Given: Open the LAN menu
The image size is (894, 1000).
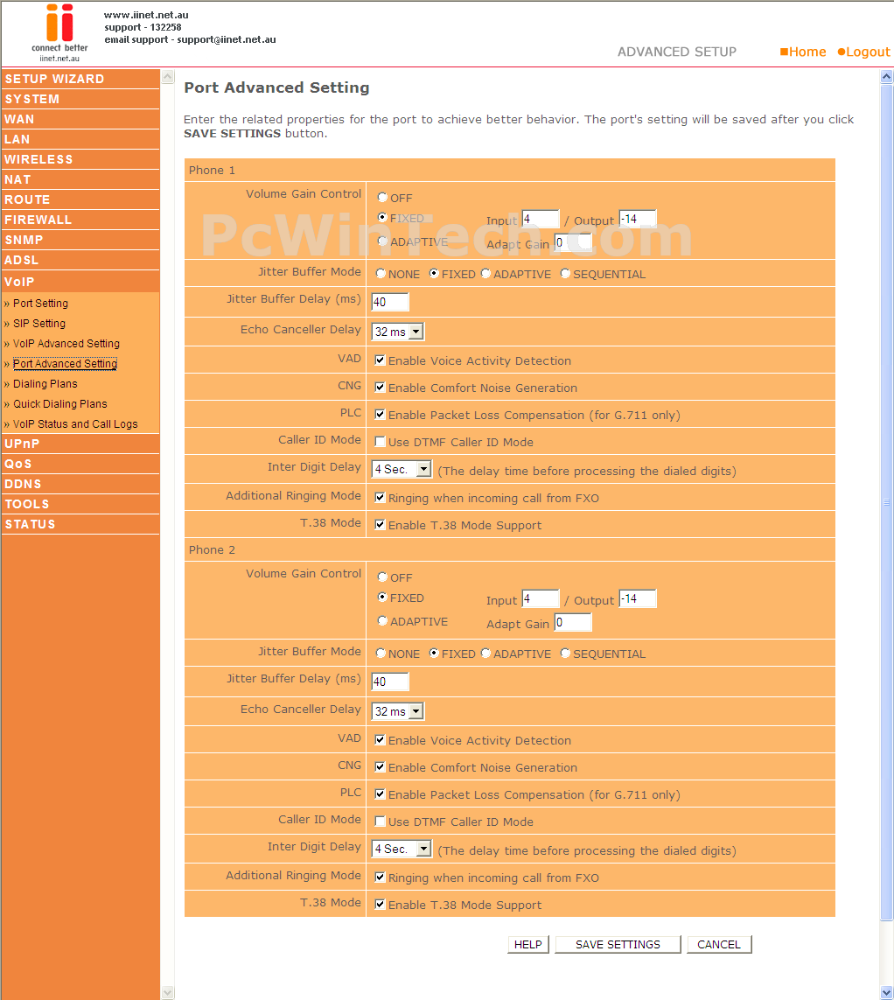Looking at the screenshot, I should (x=80, y=139).
